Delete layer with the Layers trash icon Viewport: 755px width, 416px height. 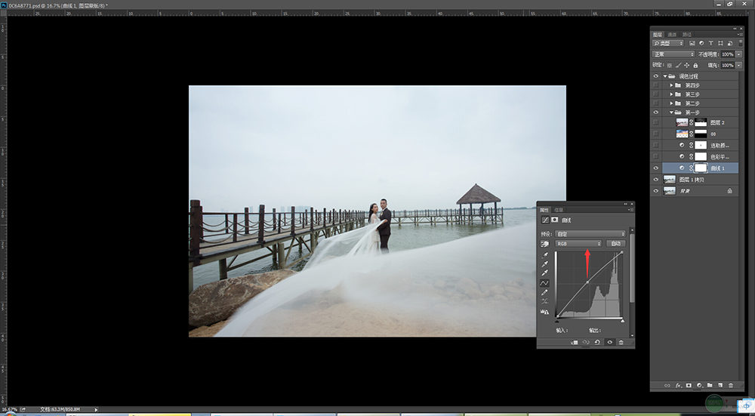(731, 385)
